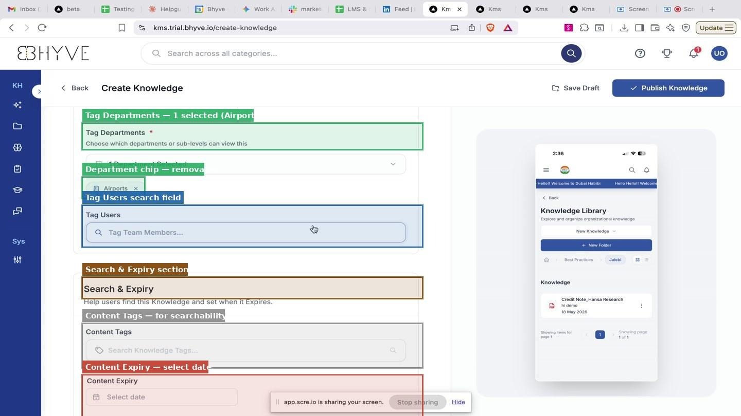Switch to the Inbox Gmail browser tab

point(24,9)
